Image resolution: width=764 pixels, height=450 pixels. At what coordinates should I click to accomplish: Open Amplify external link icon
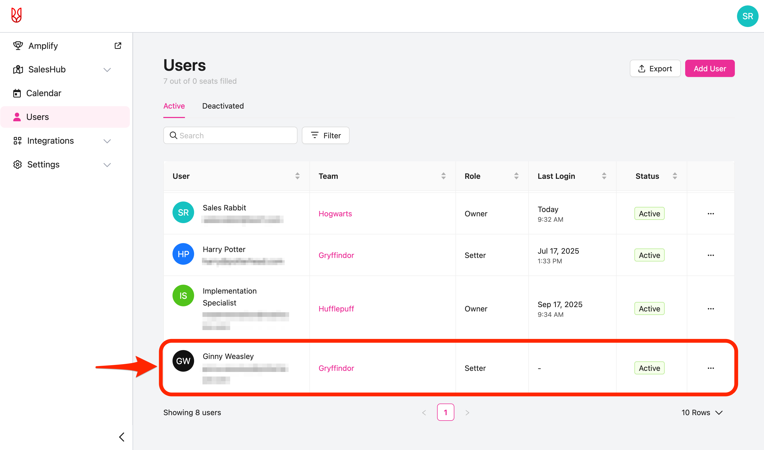[x=118, y=46]
